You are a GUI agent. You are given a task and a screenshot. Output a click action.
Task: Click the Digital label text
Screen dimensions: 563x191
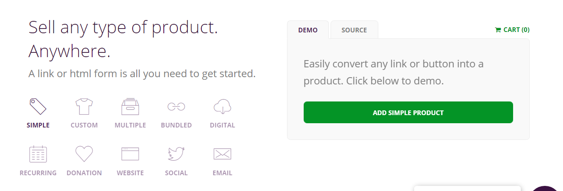[222, 125]
